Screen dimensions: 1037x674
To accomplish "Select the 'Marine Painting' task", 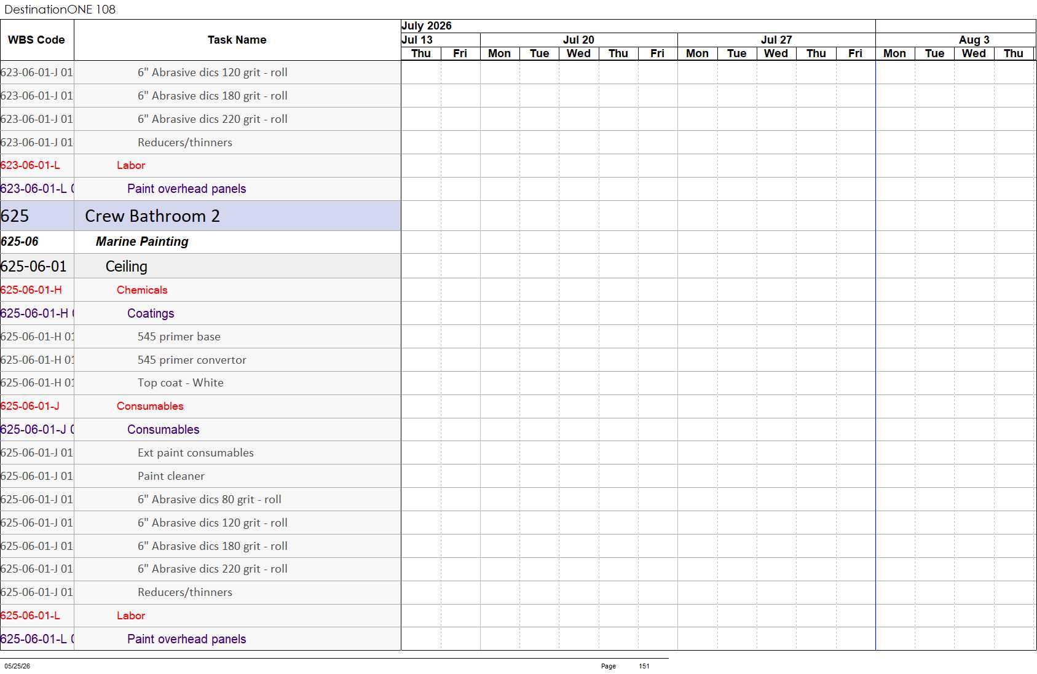I will [142, 241].
